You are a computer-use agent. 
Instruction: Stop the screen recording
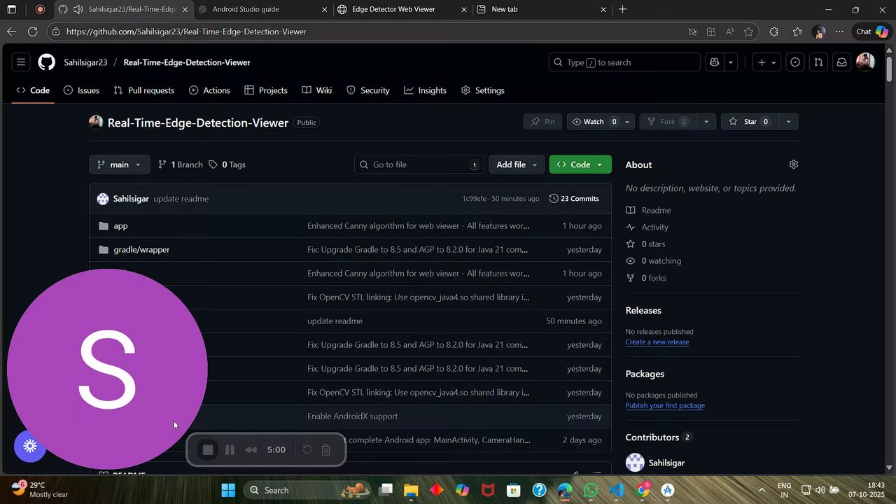[x=208, y=450]
